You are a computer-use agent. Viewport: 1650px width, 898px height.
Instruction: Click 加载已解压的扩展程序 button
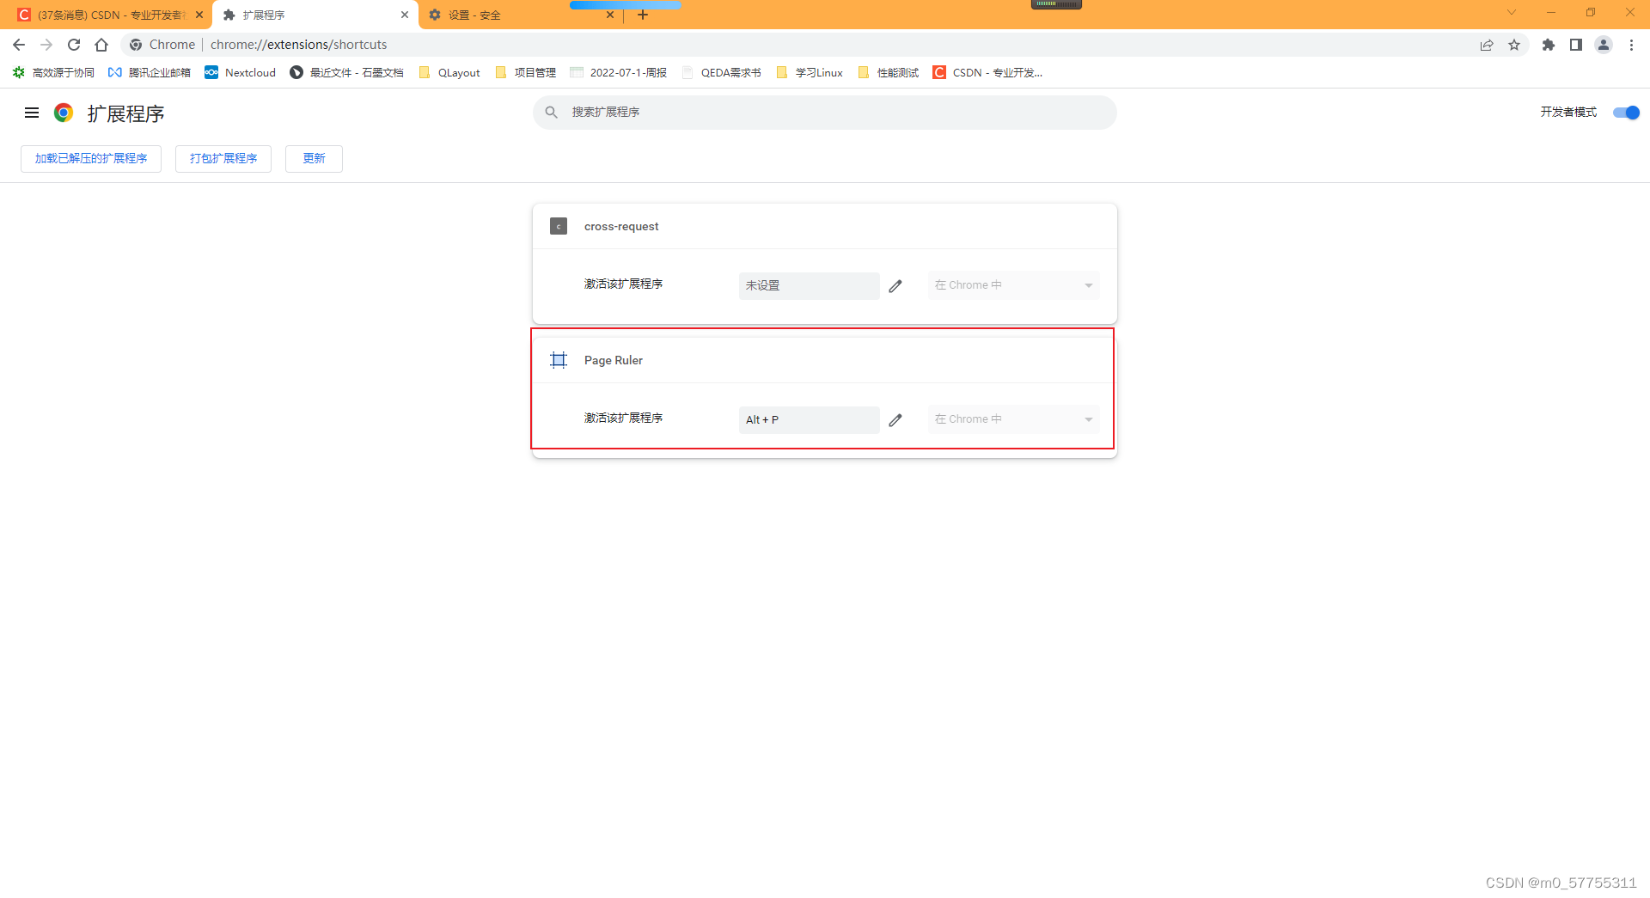tap(90, 158)
